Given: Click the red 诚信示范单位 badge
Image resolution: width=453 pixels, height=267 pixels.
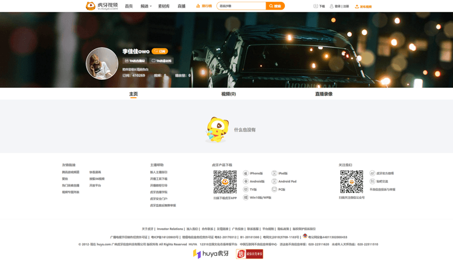Looking at the screenshot, I should (x=250, y=254).
